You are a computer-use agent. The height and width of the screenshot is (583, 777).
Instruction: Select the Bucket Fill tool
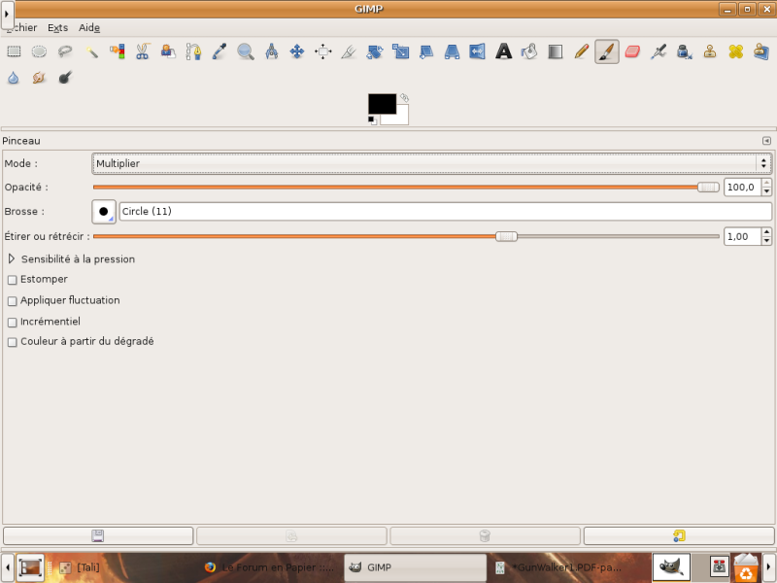tap(529, 51)
